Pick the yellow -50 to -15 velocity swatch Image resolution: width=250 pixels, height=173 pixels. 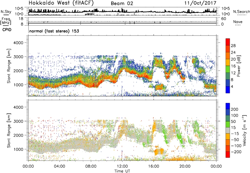point(228,136)
